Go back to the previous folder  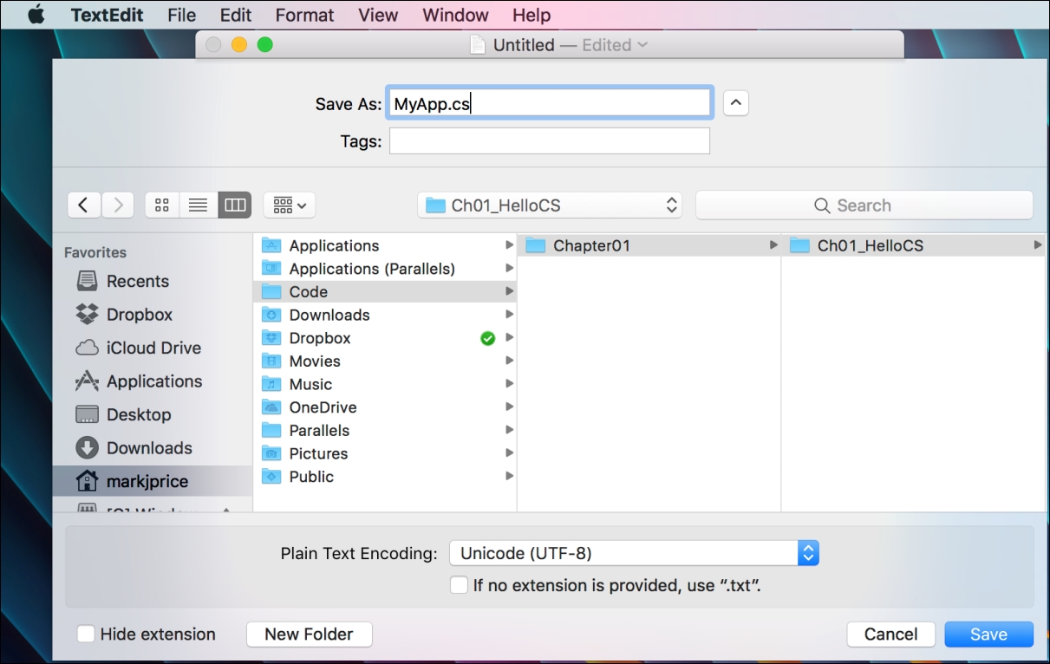83,205
